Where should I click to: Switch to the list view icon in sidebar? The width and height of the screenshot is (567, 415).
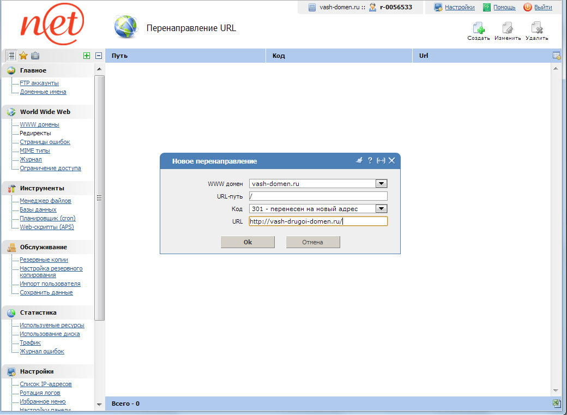coord(10,55)
